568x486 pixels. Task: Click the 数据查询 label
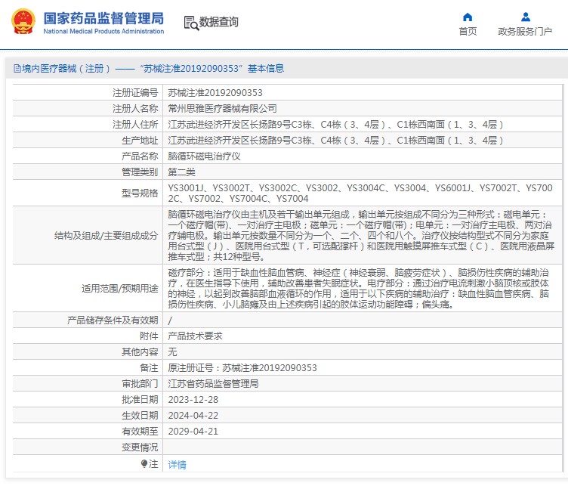(219, 22)
